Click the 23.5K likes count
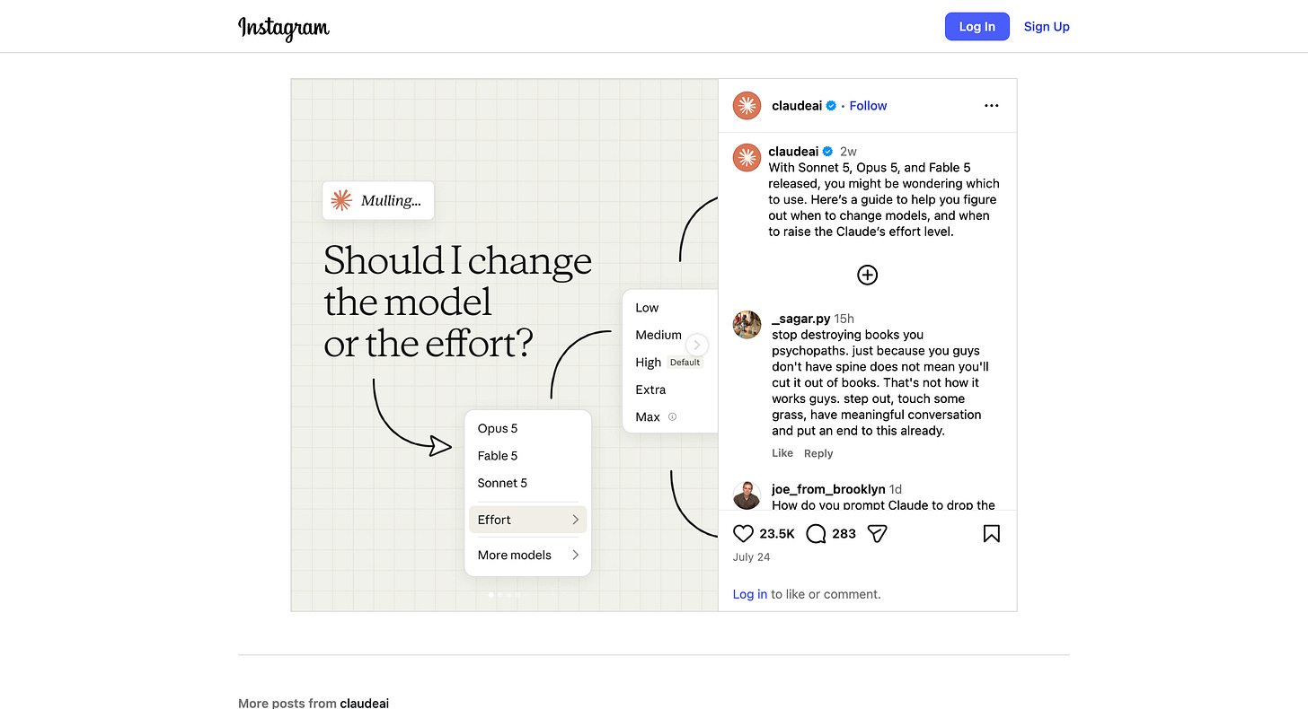 coord(777,534)
